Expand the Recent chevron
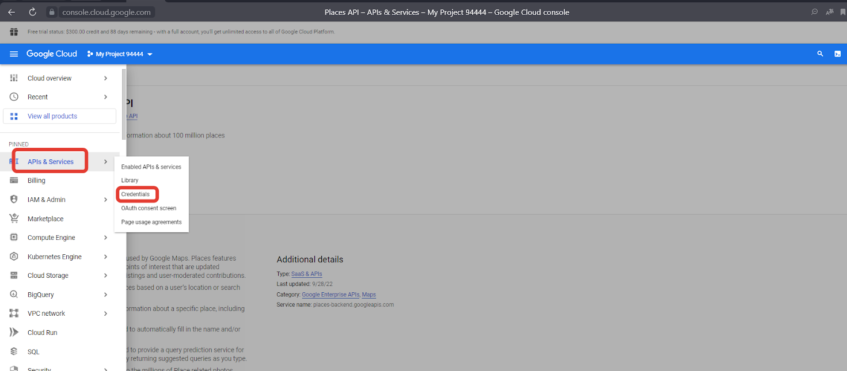 coord(105,97)
